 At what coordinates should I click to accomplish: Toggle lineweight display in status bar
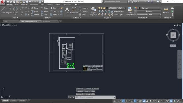pyautogui.click(x=140, y=101)
